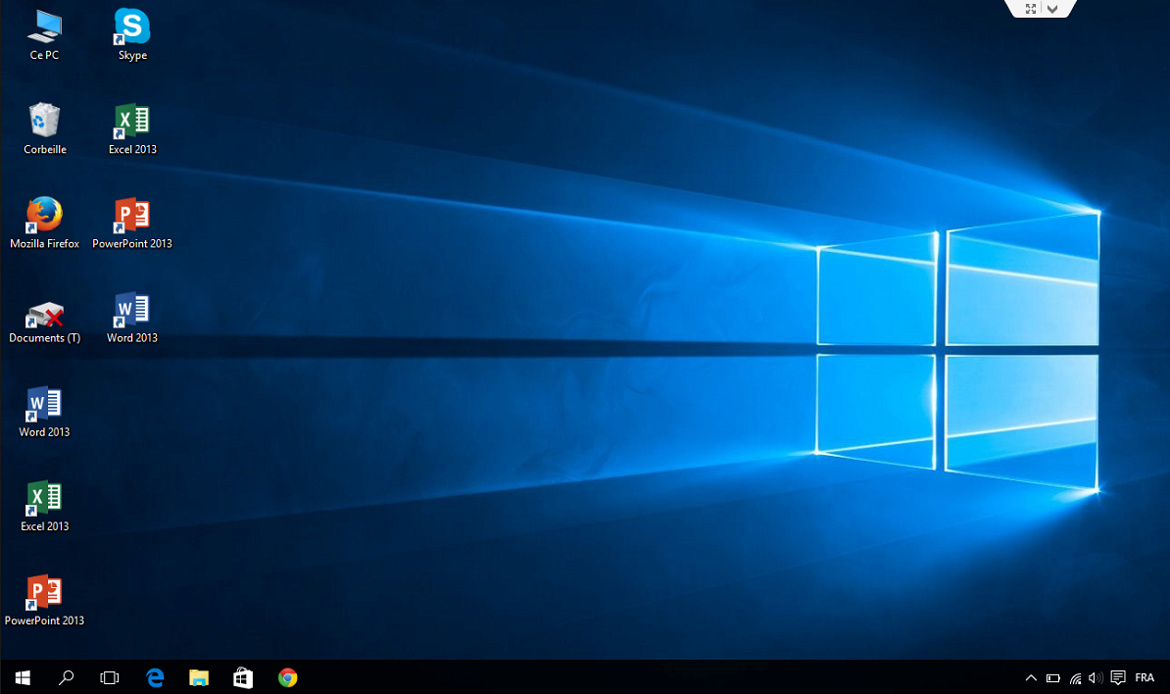The image size is (1170, 694).
Task: Open the Action Center
Action: point(1118,677)
